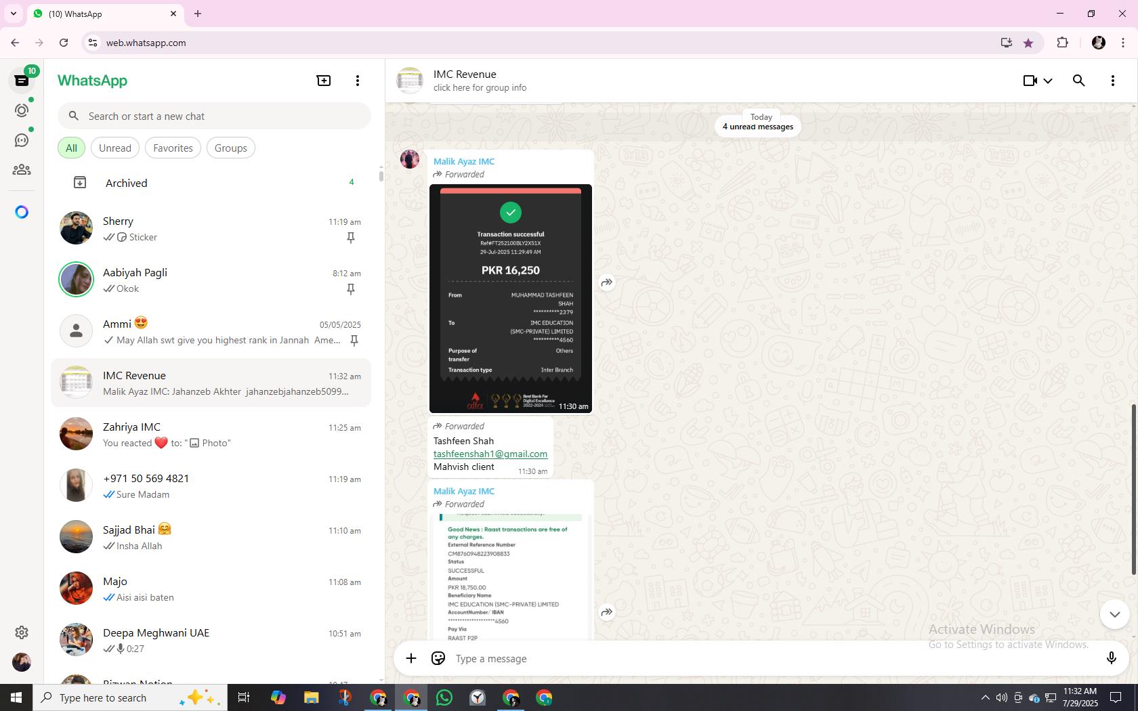Image resolution: width=1138 pixels, height=711 pixels.
Task: Open profile avatar in sidebar
Action: tap(22, 662)
